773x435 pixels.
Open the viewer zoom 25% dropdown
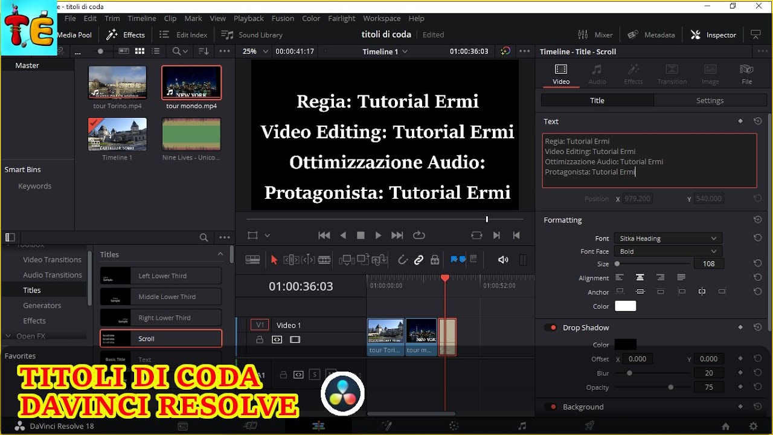click(x=255, y=51)
